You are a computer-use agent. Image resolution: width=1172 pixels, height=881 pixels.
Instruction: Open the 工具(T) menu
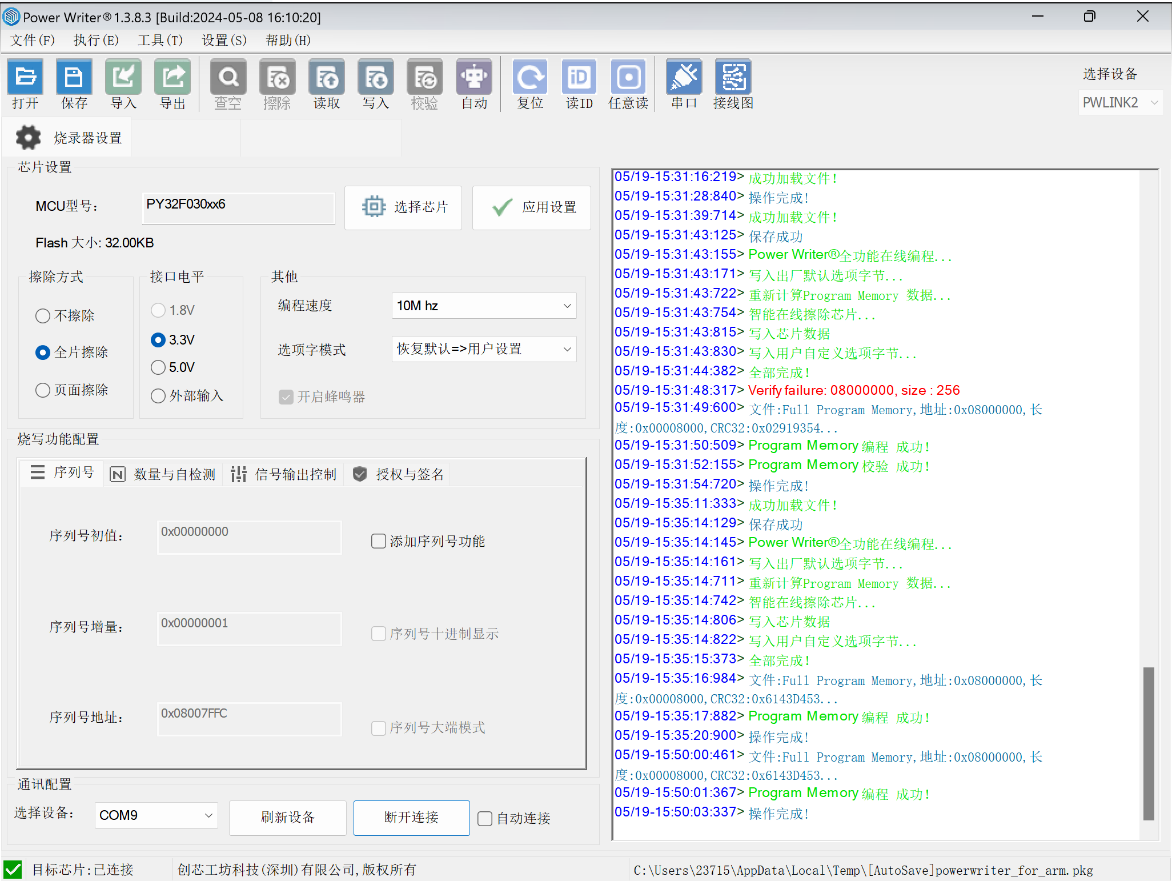pyautogui.click(x=160, y=41)
